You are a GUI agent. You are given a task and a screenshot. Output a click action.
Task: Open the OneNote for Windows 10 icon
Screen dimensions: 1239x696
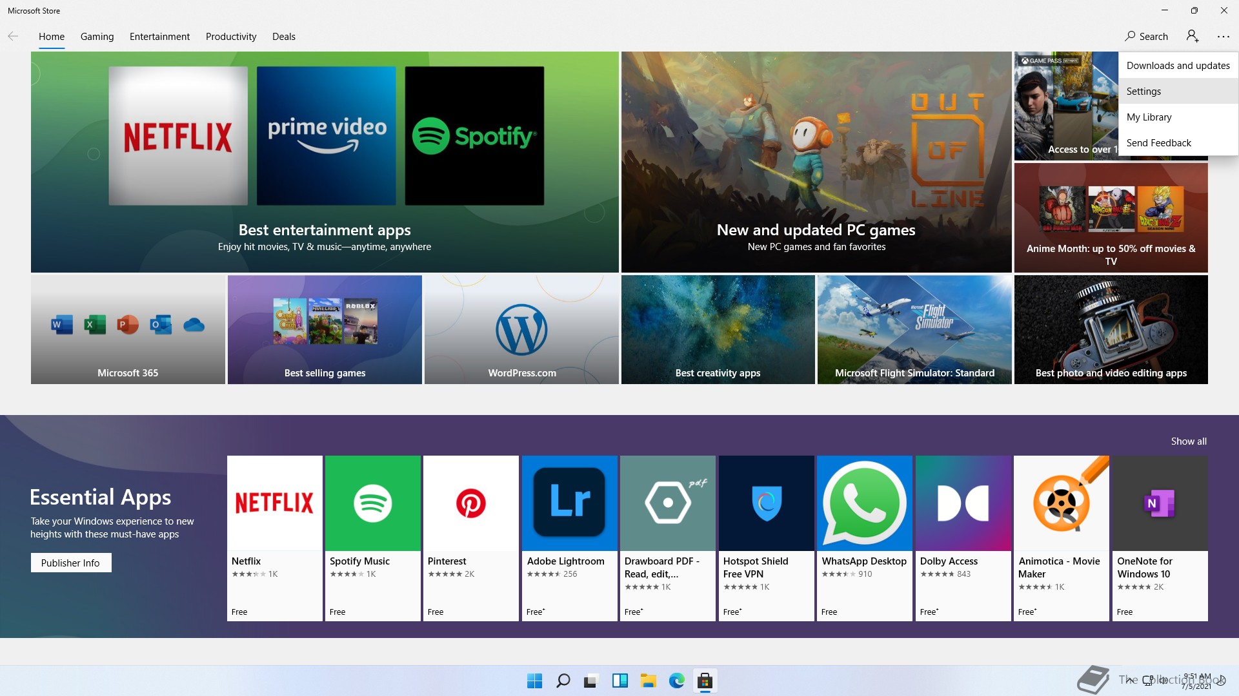[1160, 503]
